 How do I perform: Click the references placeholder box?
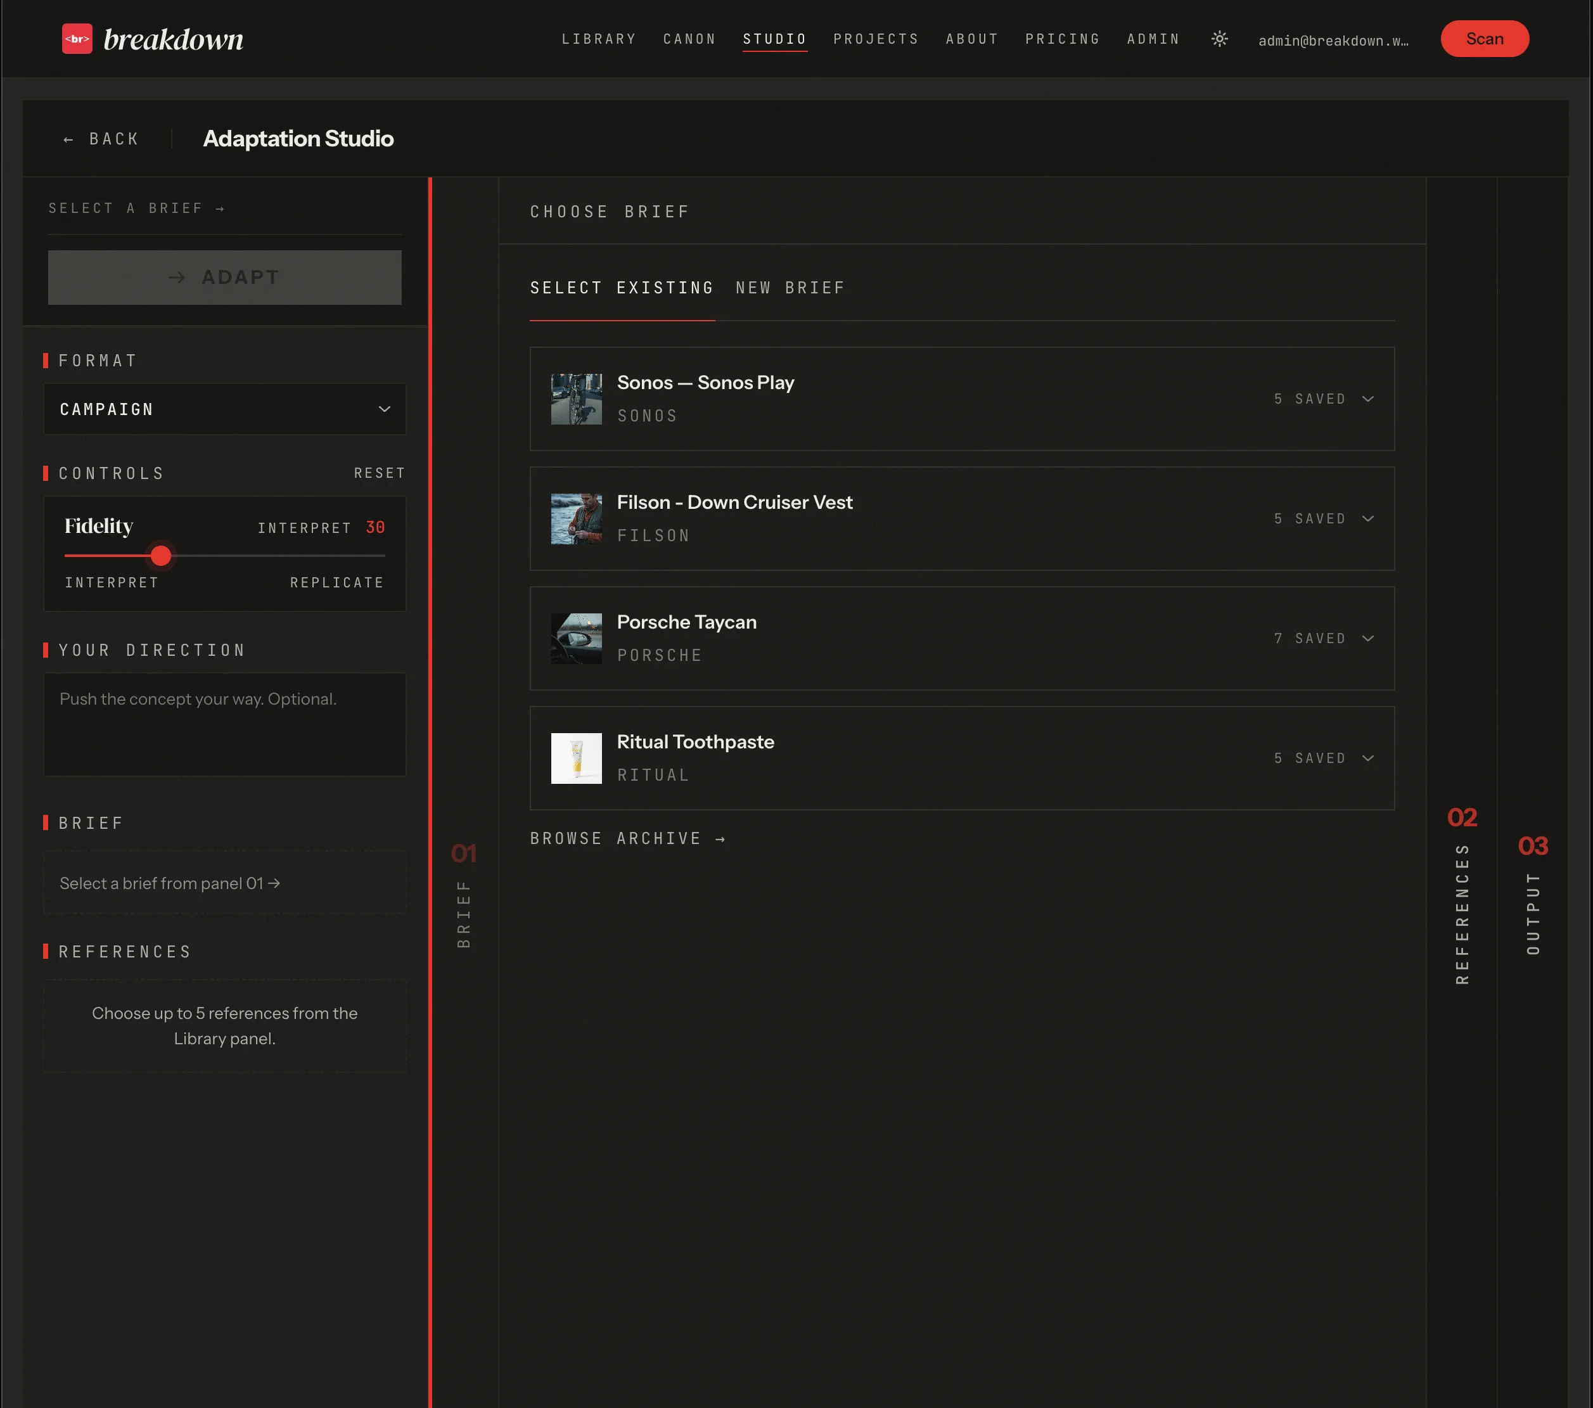[x=224, y=1025]
